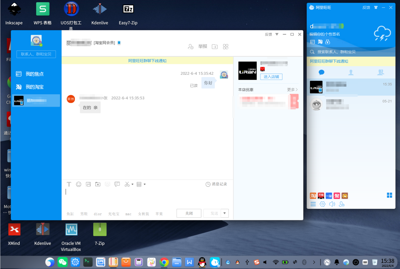This screenshot has height=269, width=400.
Task: Open XMind desktop shortcut
Action: click(x=14, y=235)
